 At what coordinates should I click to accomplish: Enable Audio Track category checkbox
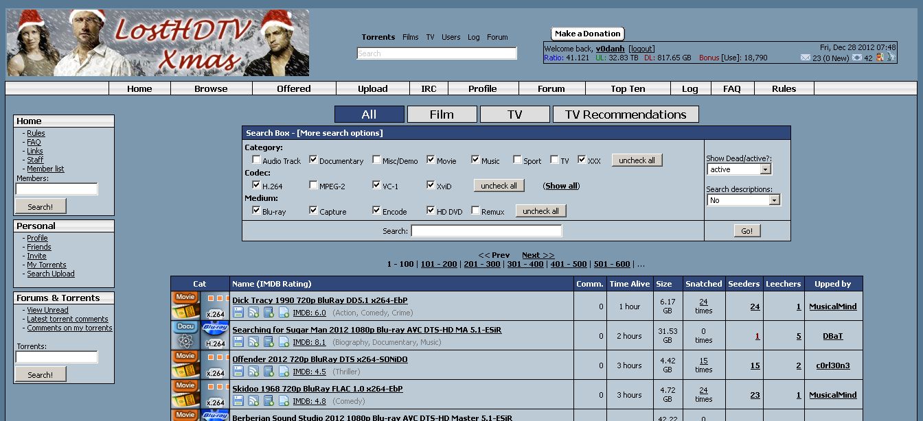click(256, 160)
